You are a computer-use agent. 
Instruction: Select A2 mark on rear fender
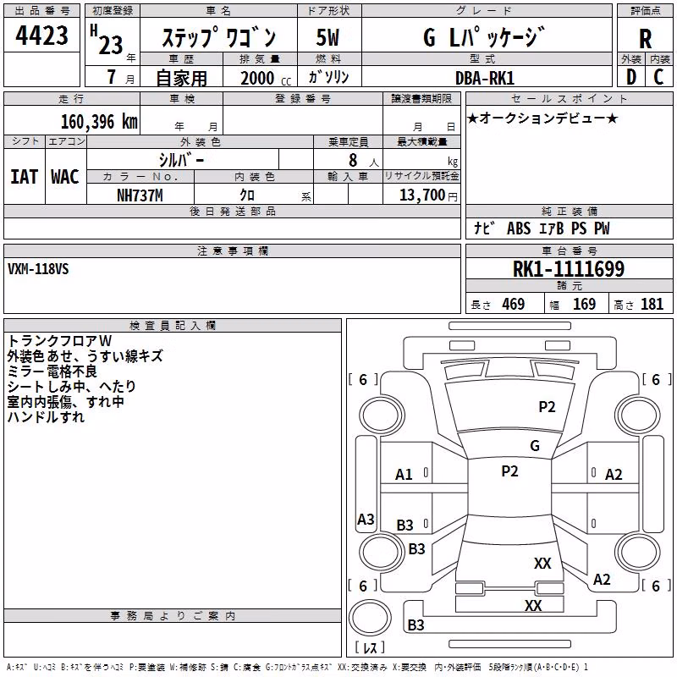click(x=602, y=579)
